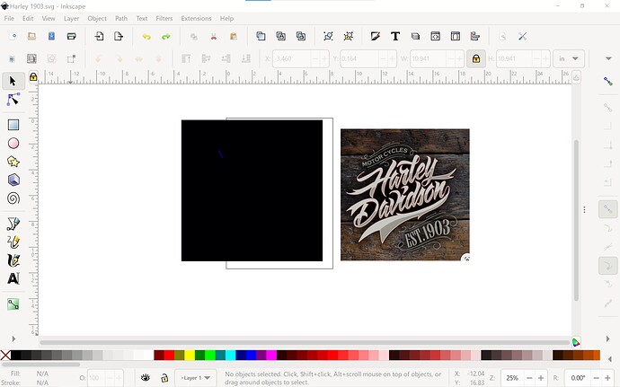Select the Ellipse circle tool
This screenshot has width=620, height=387.
click(x=13, y=143)
